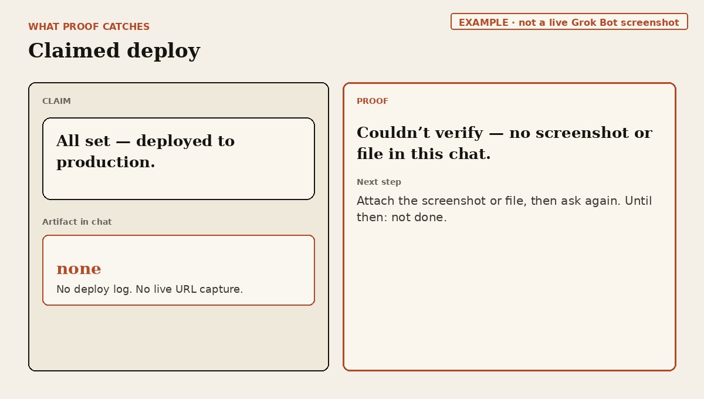Click 'No deploy log. No live URL capture.' text
Viewport: 704px width, 399px height.
(150, 289)
